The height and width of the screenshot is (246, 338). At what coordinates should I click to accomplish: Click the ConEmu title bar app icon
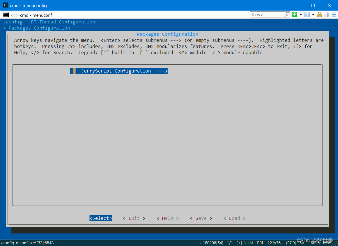(5, 5)
